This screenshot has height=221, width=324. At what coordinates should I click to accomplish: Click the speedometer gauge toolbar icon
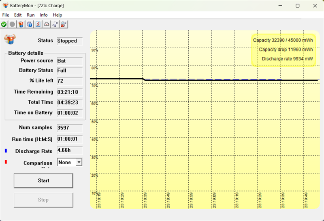47,24
